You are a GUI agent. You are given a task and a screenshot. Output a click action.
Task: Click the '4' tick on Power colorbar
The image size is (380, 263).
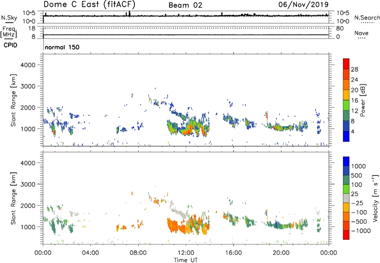(x=353, y=131)
